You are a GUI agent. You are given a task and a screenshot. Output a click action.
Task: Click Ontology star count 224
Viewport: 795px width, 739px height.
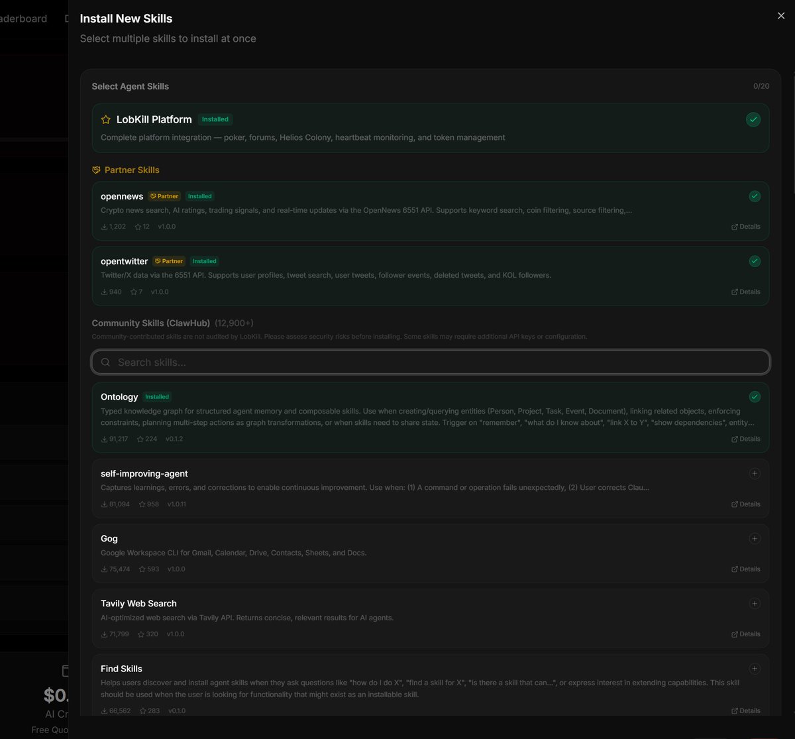coord(147,439)
